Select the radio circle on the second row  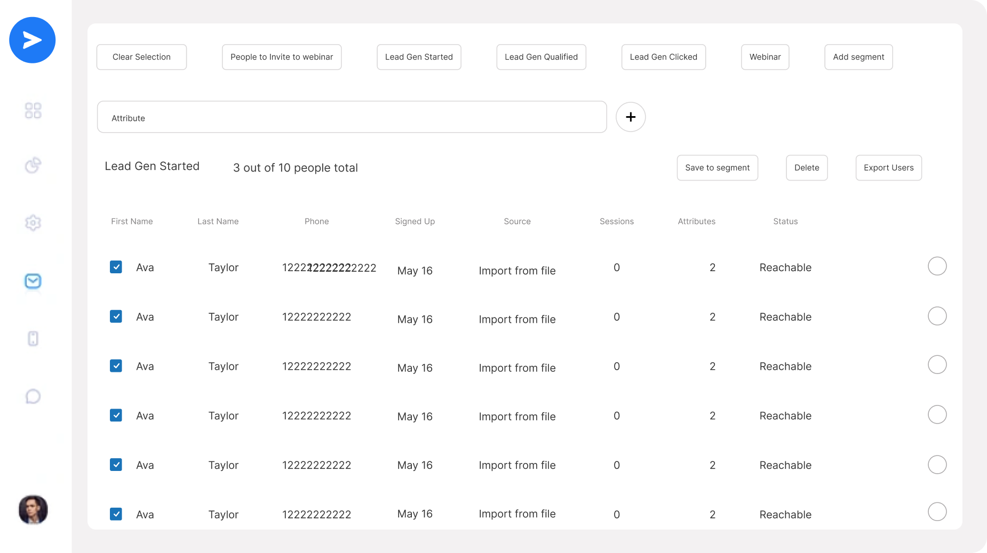tap(937, 316)
